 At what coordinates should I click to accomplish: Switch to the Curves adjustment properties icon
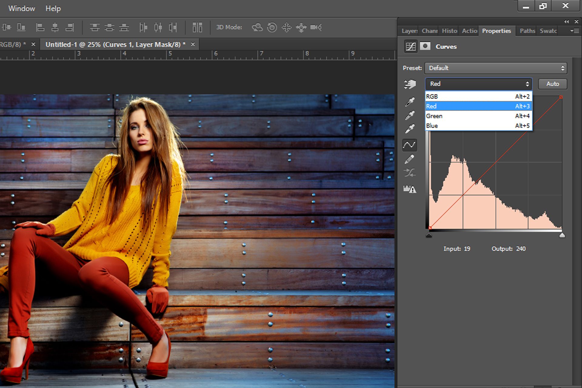(x=411, y=46)
